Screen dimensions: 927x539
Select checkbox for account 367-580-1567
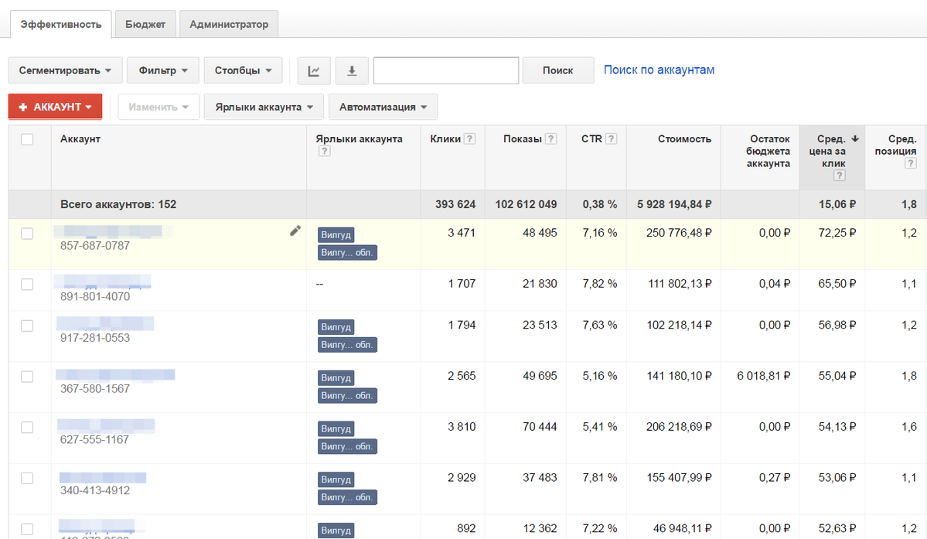[x=27, y=377]
